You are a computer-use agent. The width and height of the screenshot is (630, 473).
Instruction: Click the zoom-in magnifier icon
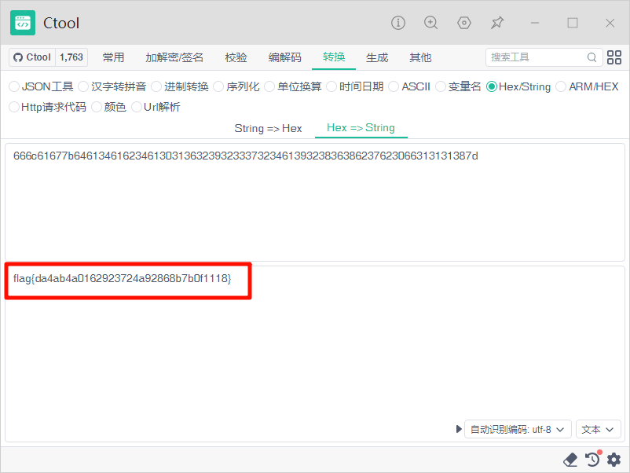[x=431, y=23]
